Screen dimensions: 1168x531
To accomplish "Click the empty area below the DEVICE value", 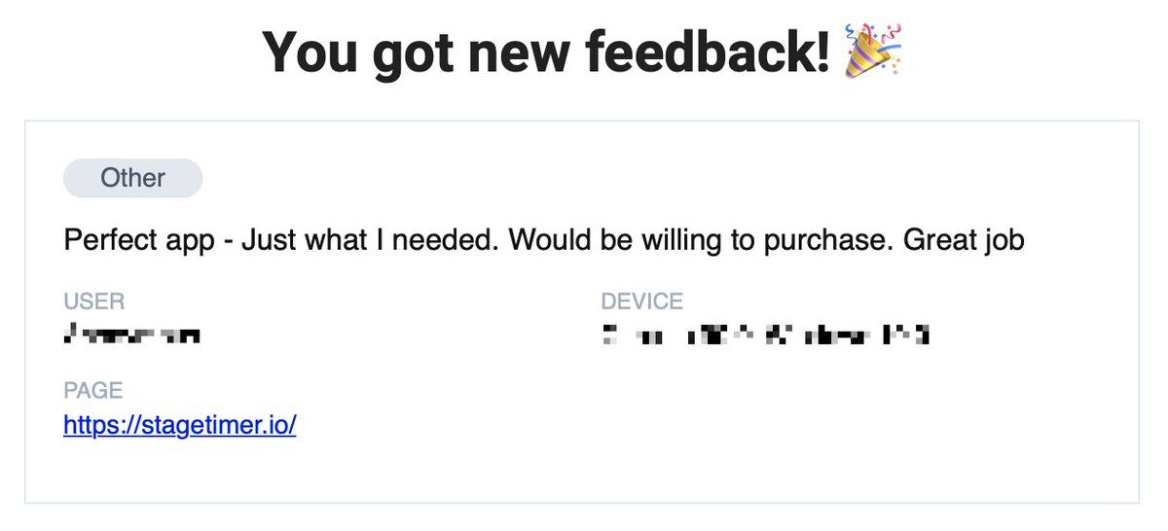I will coord(765,418).
